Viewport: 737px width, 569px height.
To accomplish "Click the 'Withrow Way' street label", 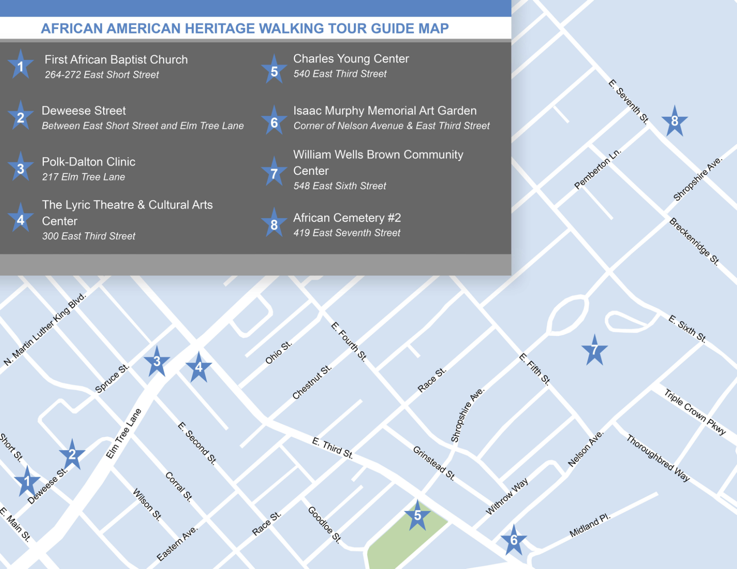I will click(x=507, y=496).
